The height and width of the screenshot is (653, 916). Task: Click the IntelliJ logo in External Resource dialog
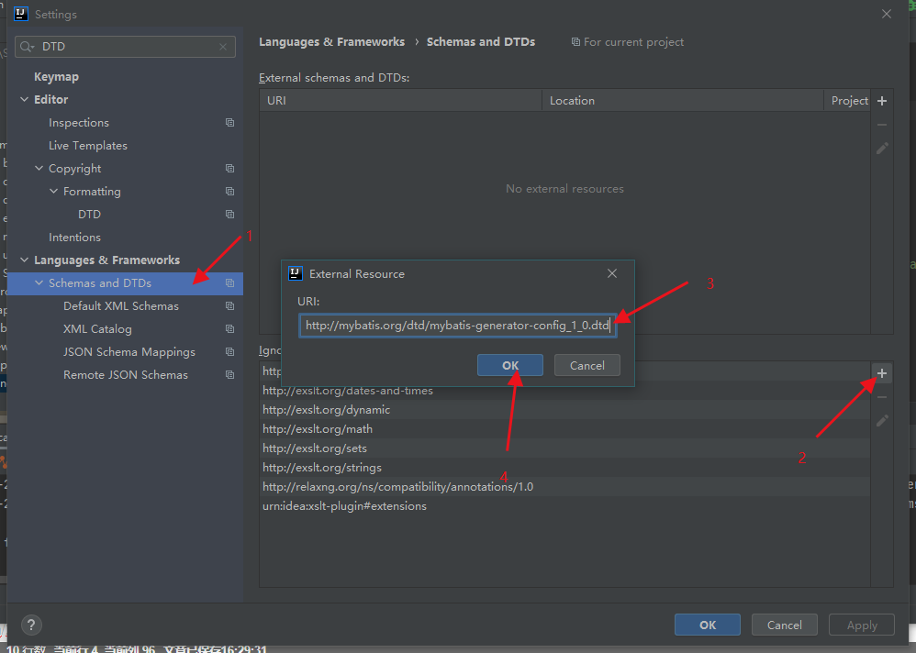pos(295,273)
